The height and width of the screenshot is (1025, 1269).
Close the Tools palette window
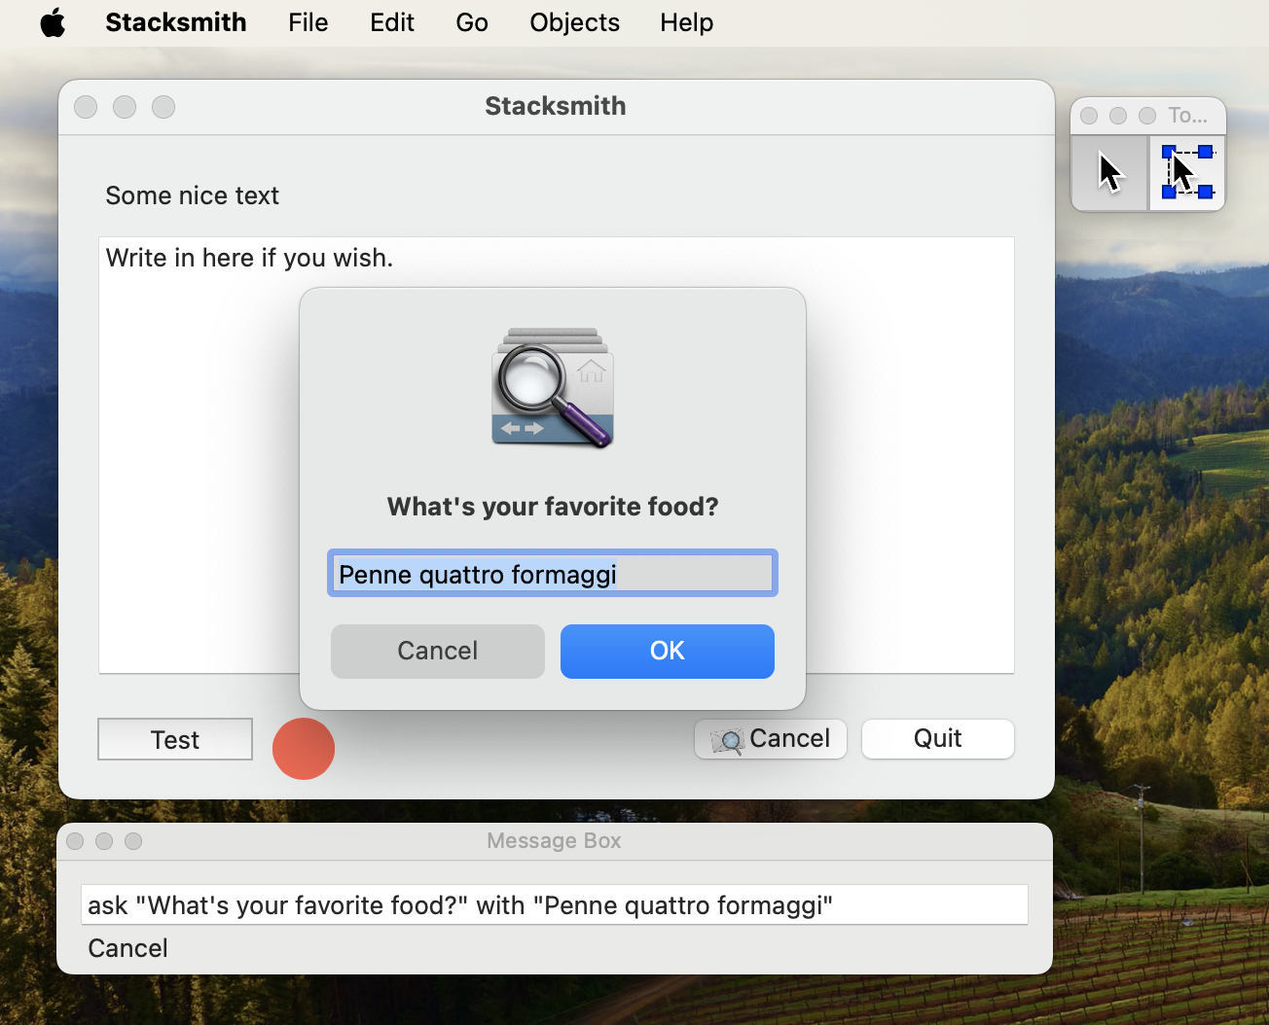tap(1089, 116)
